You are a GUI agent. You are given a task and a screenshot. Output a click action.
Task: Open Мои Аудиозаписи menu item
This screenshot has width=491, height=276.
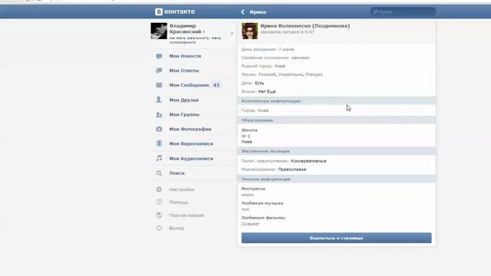pyautogui.click(x=191, y=159)
